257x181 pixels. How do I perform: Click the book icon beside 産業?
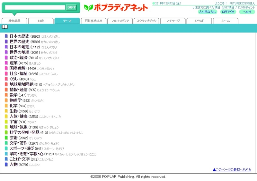tap(6, 63)
